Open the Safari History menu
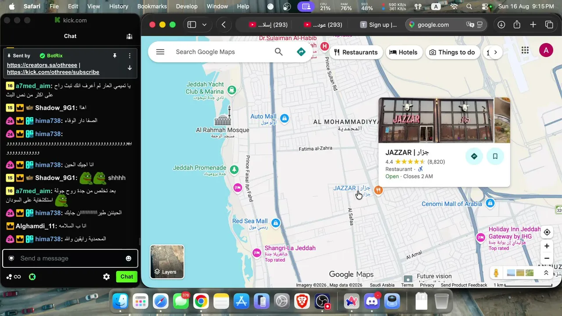 click(119, 7)
